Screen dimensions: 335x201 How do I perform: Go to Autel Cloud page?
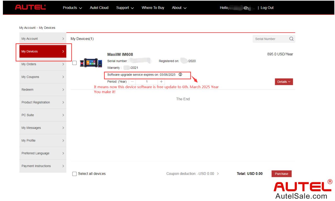tap(99, 8)
